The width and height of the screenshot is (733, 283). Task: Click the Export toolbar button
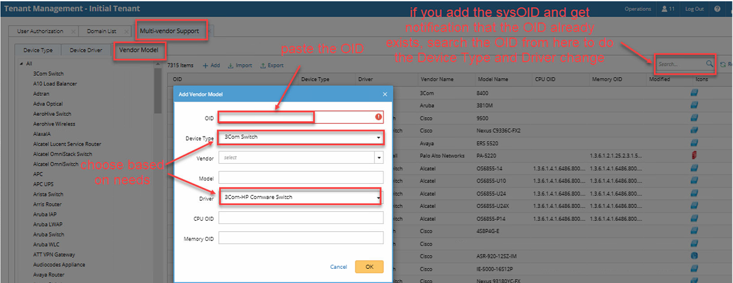click(272, 66)
